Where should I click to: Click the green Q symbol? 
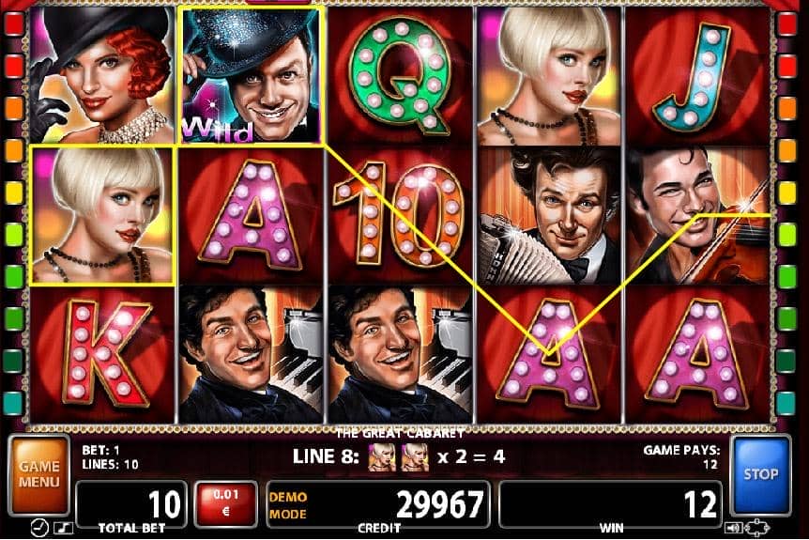pos(400,75)
